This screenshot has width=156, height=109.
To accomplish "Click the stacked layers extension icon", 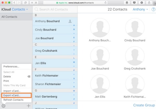I will pyautogui.click(x=127, y=3).
